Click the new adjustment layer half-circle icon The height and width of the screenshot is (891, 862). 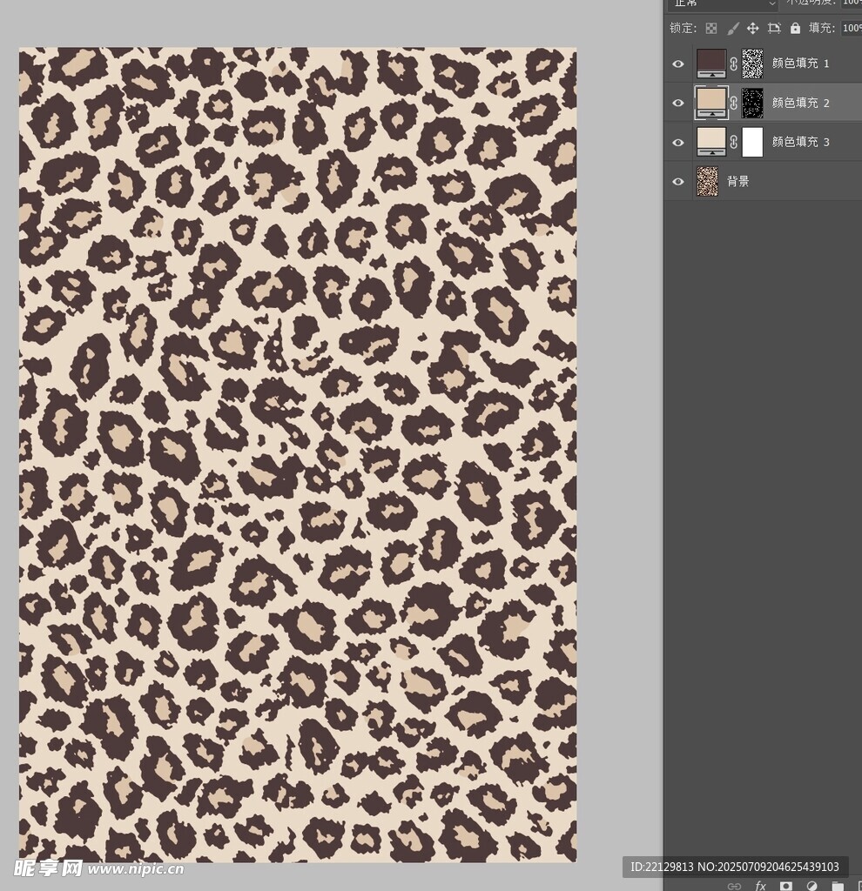click(x=812, y=885)
